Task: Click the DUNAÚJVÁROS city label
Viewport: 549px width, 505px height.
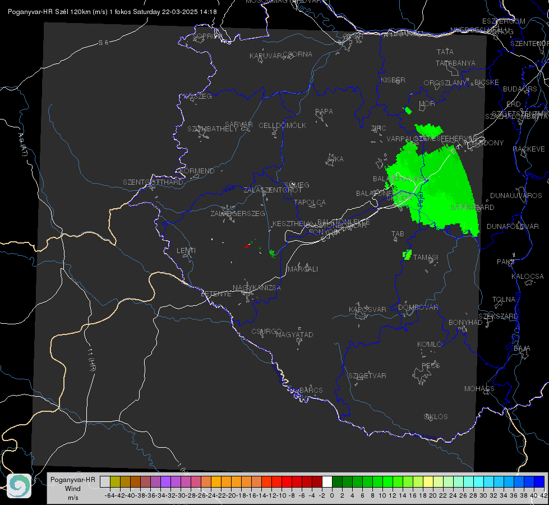Action: [x=516, y=196]
